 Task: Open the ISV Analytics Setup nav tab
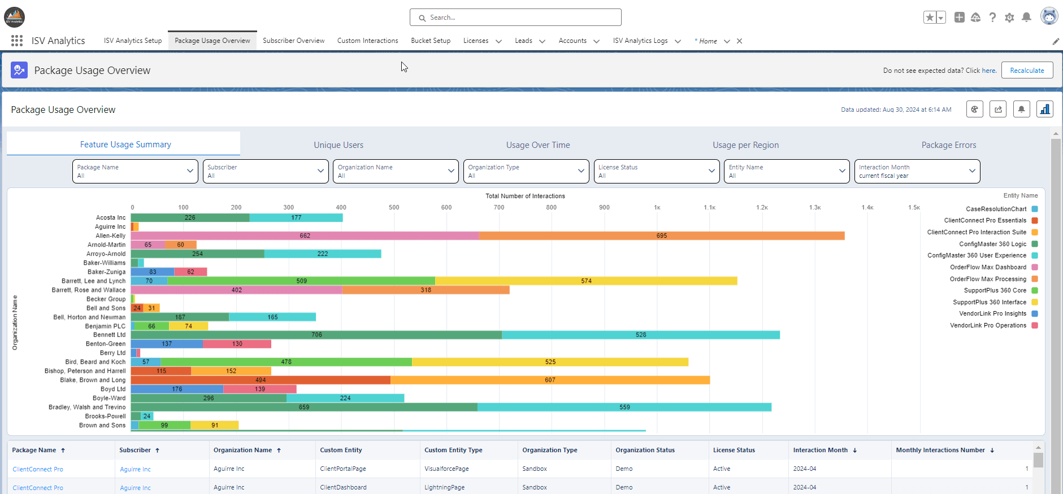tap(133, 41)
